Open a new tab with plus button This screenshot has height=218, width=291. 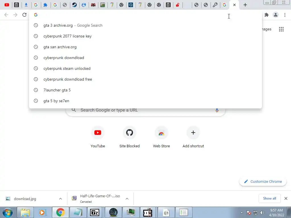(x=245, y=5)
